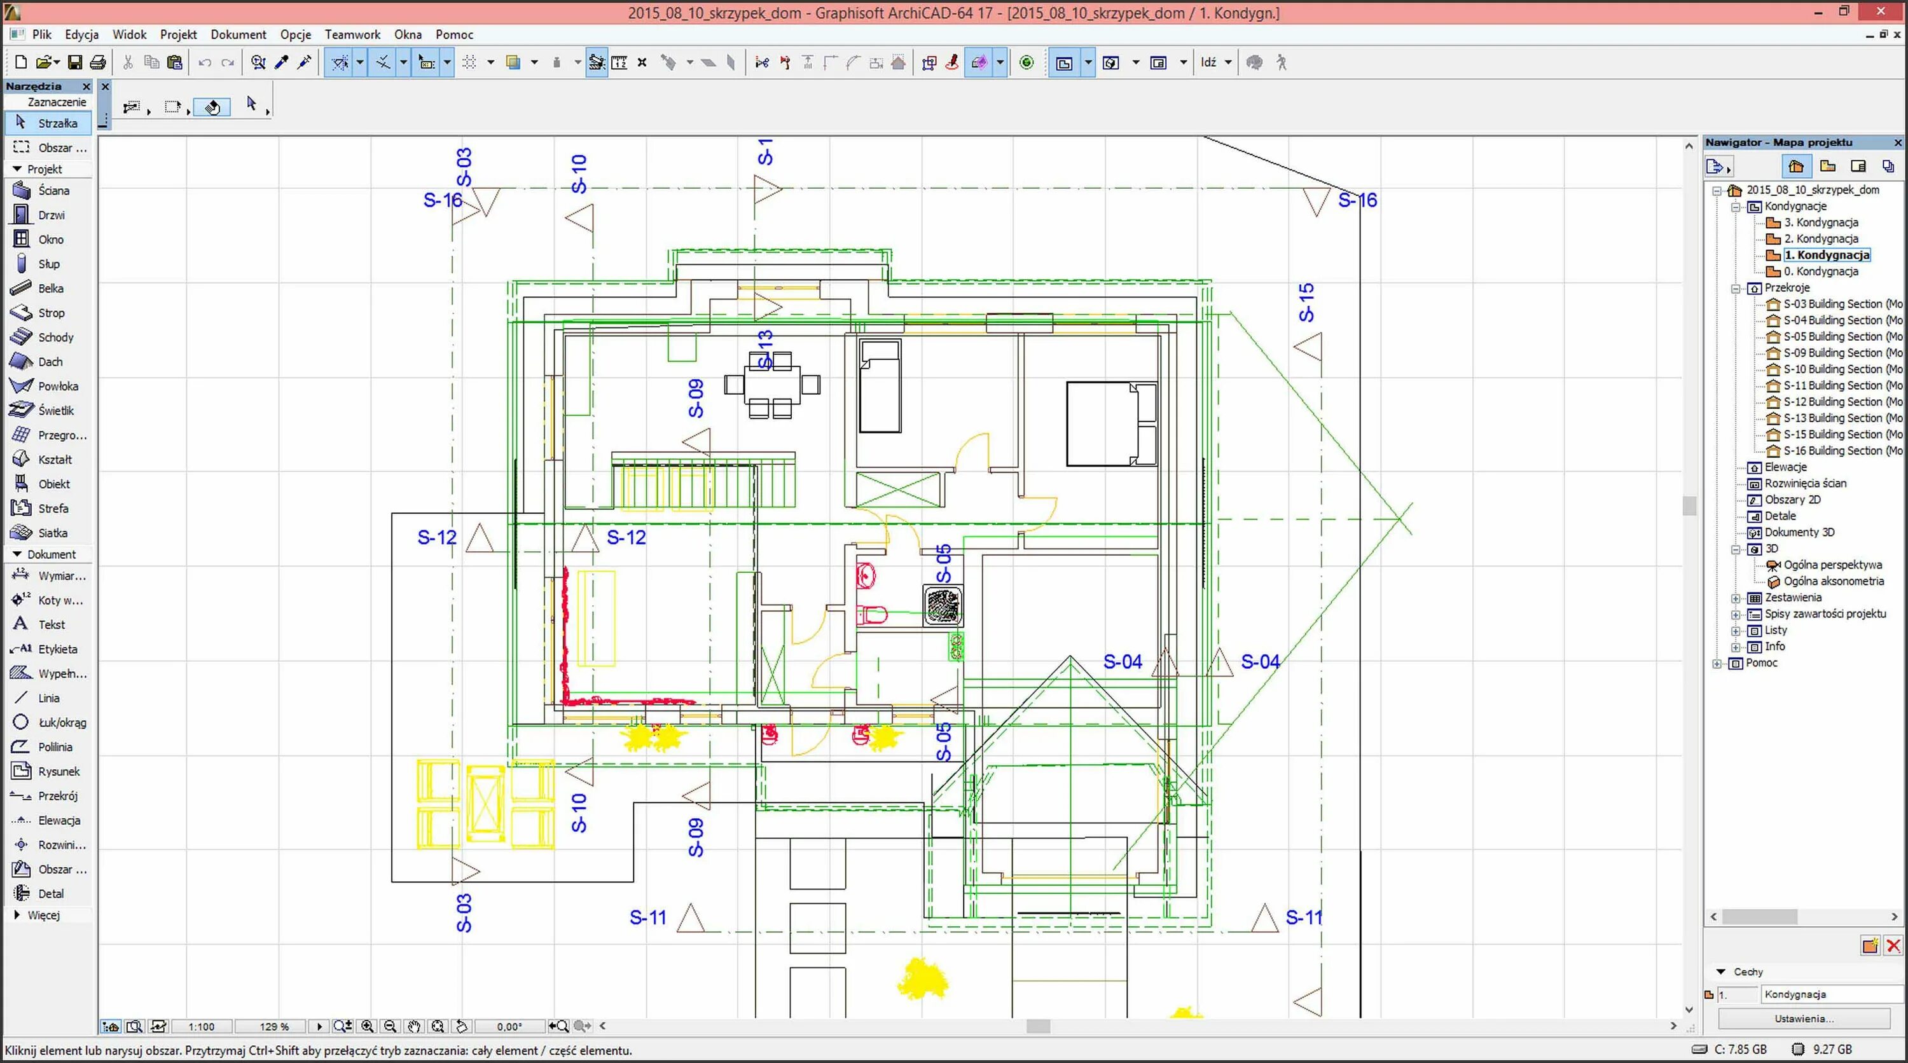Click the Save floppy disk icon
This screenshot has height=1063, width=1908.
tap(75, 63)
